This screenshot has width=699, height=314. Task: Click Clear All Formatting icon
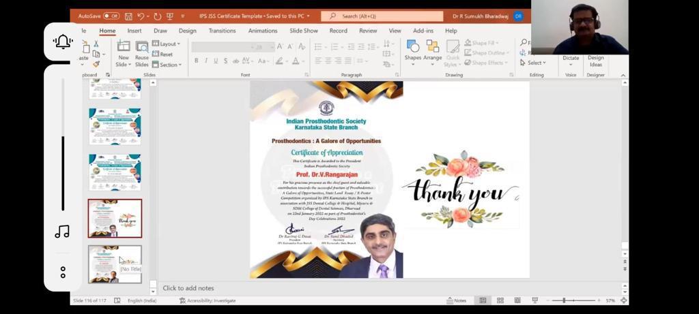coord(302,47)
